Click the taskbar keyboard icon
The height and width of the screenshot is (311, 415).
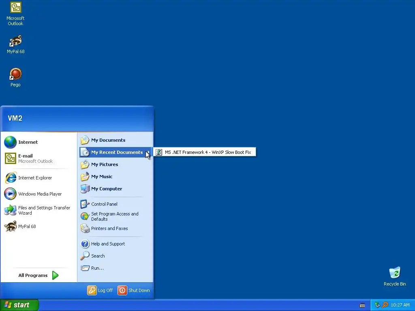pos(362,305)
